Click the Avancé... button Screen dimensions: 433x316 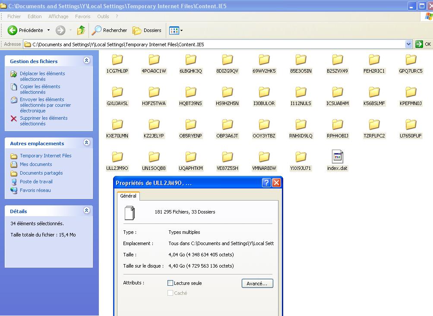click(257, 284)
